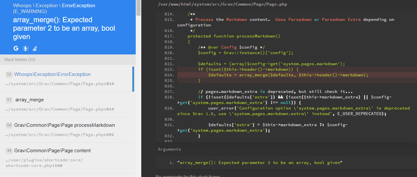Select stack frame 52 Whoops ErrorException
This screenshot has width=417, height=177.
tap(67, 79)
